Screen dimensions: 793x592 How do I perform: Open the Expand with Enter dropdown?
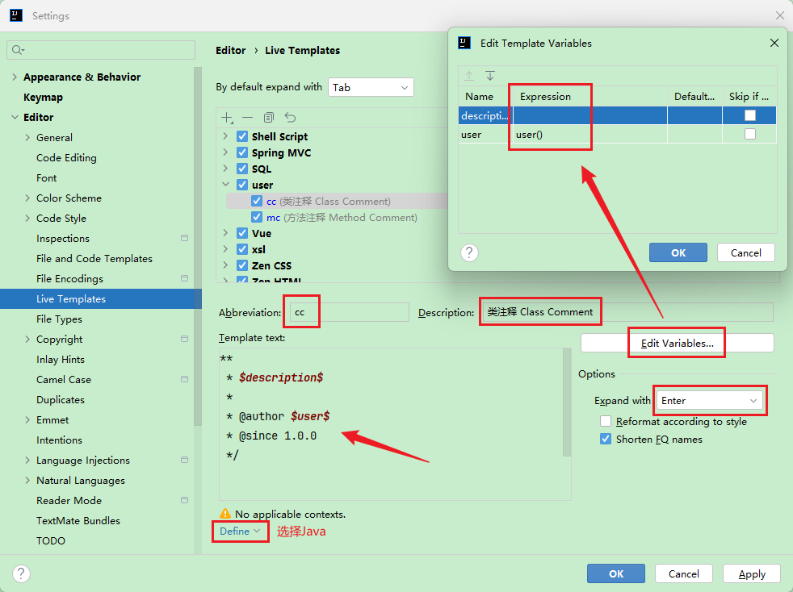(709, 401)
